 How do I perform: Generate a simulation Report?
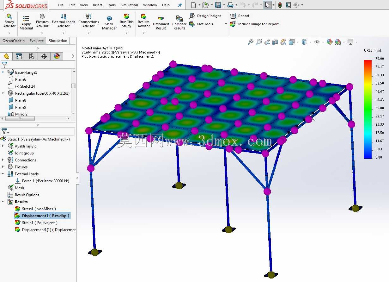pyautogui.click(x=240, y=16)
